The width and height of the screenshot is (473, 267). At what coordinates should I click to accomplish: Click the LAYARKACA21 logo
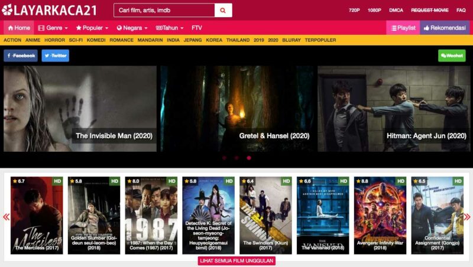coord(49,10)
